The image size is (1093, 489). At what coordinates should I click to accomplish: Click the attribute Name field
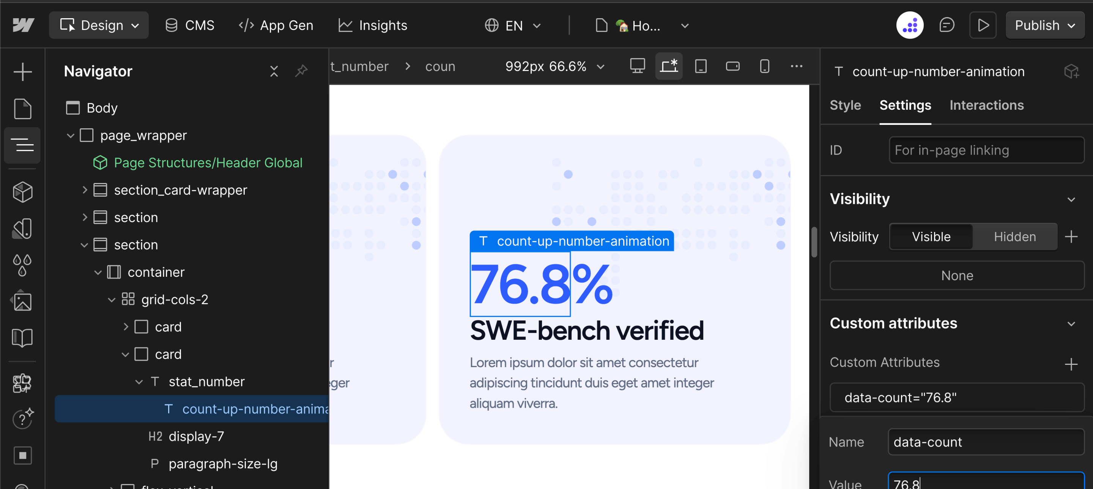[986, 442]
